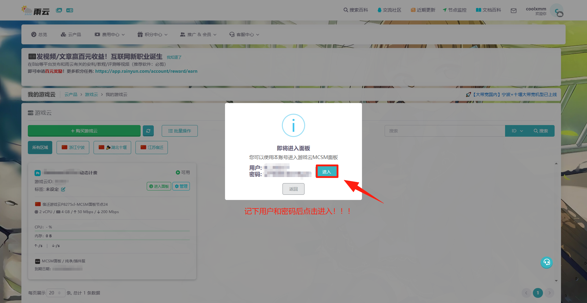Open the customer service headset chat bubble
Image resolution: width=587 pixels, height=303 pixels.
click(x=547, y=262)
